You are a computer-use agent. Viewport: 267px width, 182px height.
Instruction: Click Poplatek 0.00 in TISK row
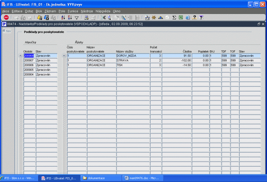[201, 65]
